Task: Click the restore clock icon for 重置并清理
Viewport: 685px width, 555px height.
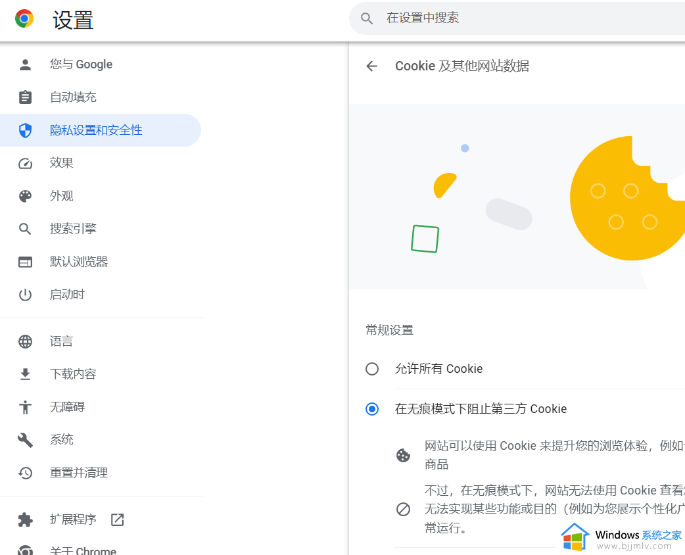Action: (26, 473)
